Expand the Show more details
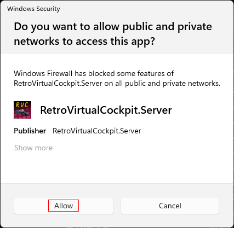Viewport: 234px width, 228px height. point(33,148)
